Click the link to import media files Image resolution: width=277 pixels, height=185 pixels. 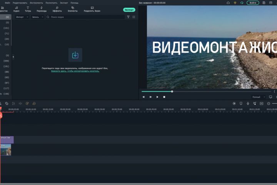(x=75, y=71)
